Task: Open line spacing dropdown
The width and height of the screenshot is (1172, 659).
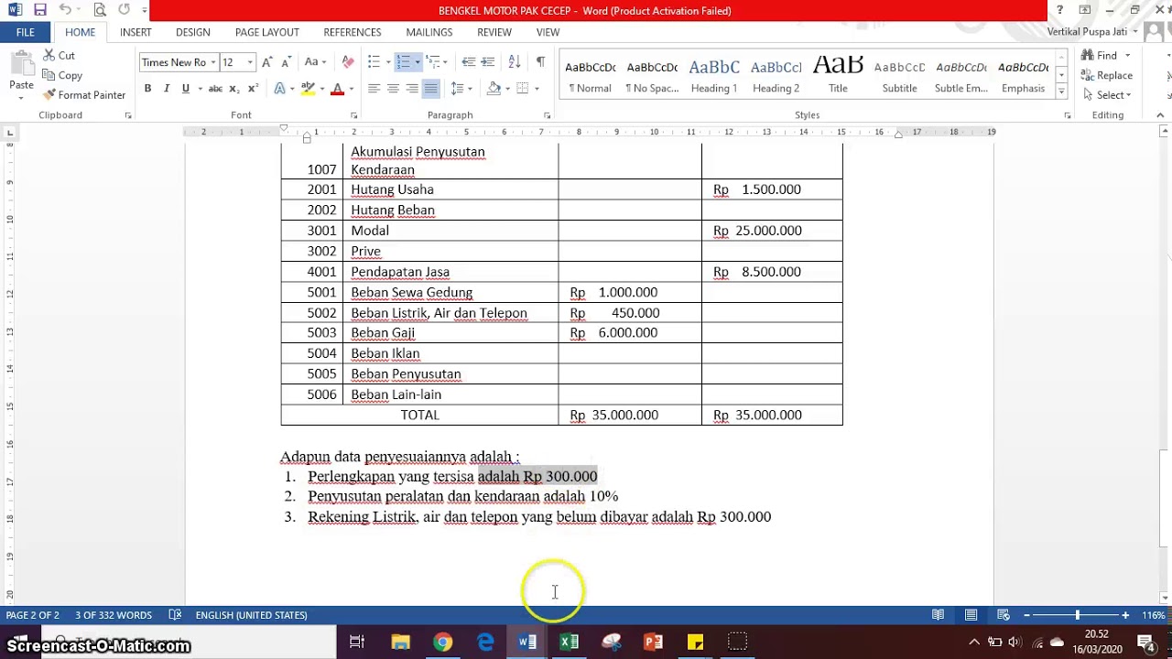Action: tap(460, 89)
